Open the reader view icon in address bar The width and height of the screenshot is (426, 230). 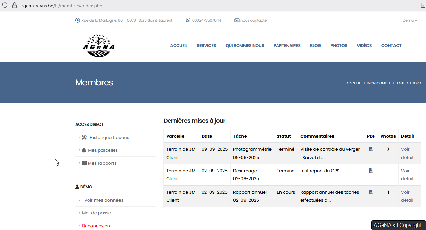(423, 6)
